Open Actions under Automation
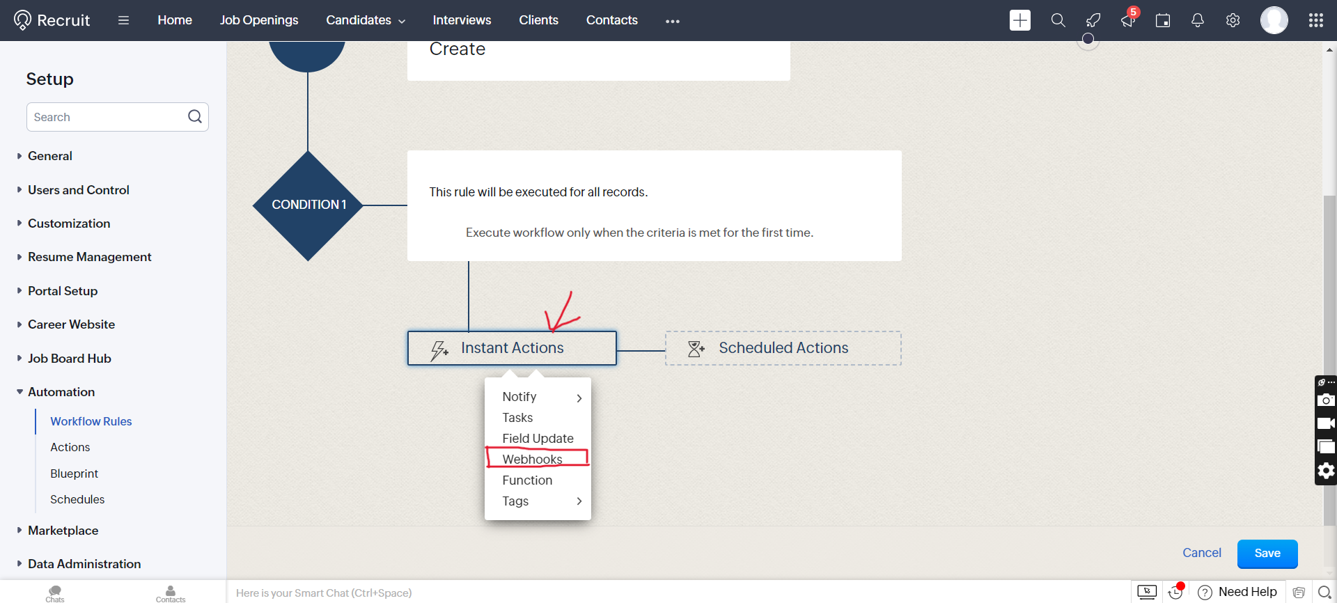Viewport: 1337px width, 603px height. click(x=70, y=447)
